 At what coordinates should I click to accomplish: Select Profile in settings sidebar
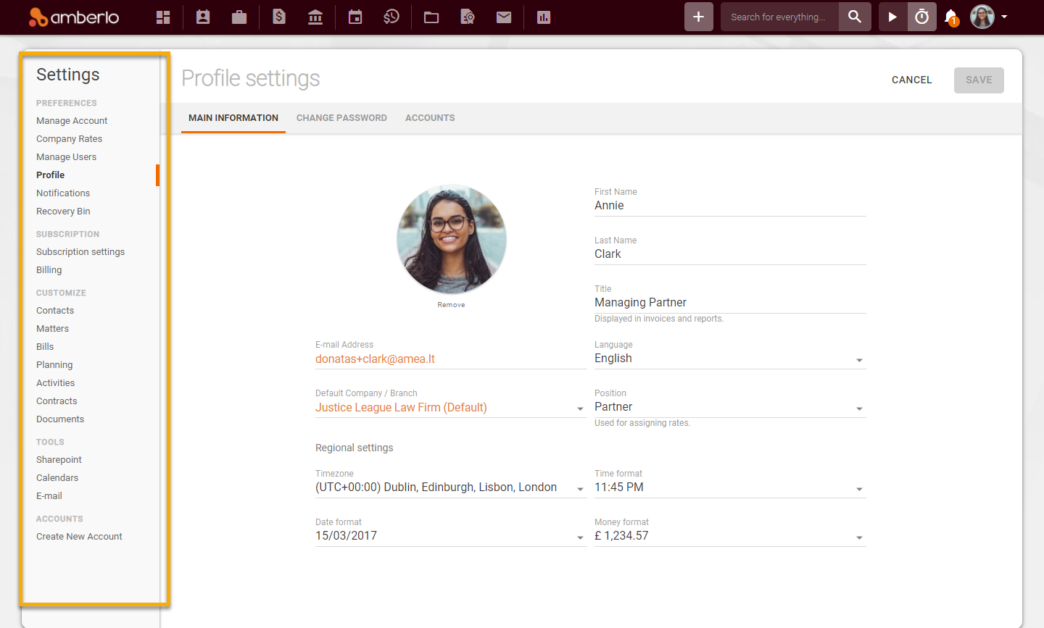[x=50, y=175]
